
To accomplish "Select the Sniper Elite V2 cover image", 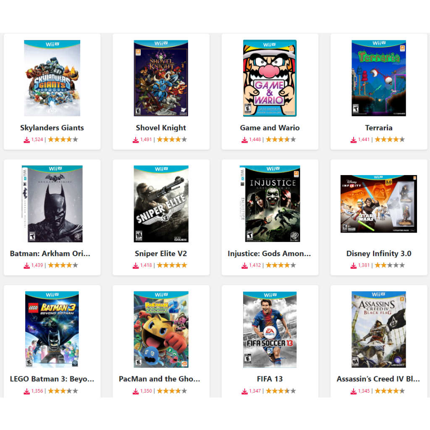I will point(161,204).
